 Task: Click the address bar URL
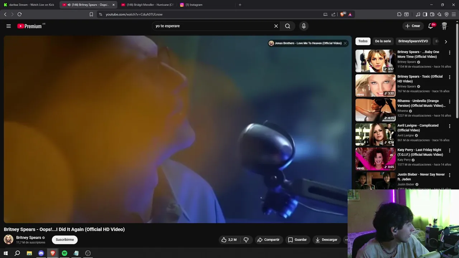click(x=134, y=14)
